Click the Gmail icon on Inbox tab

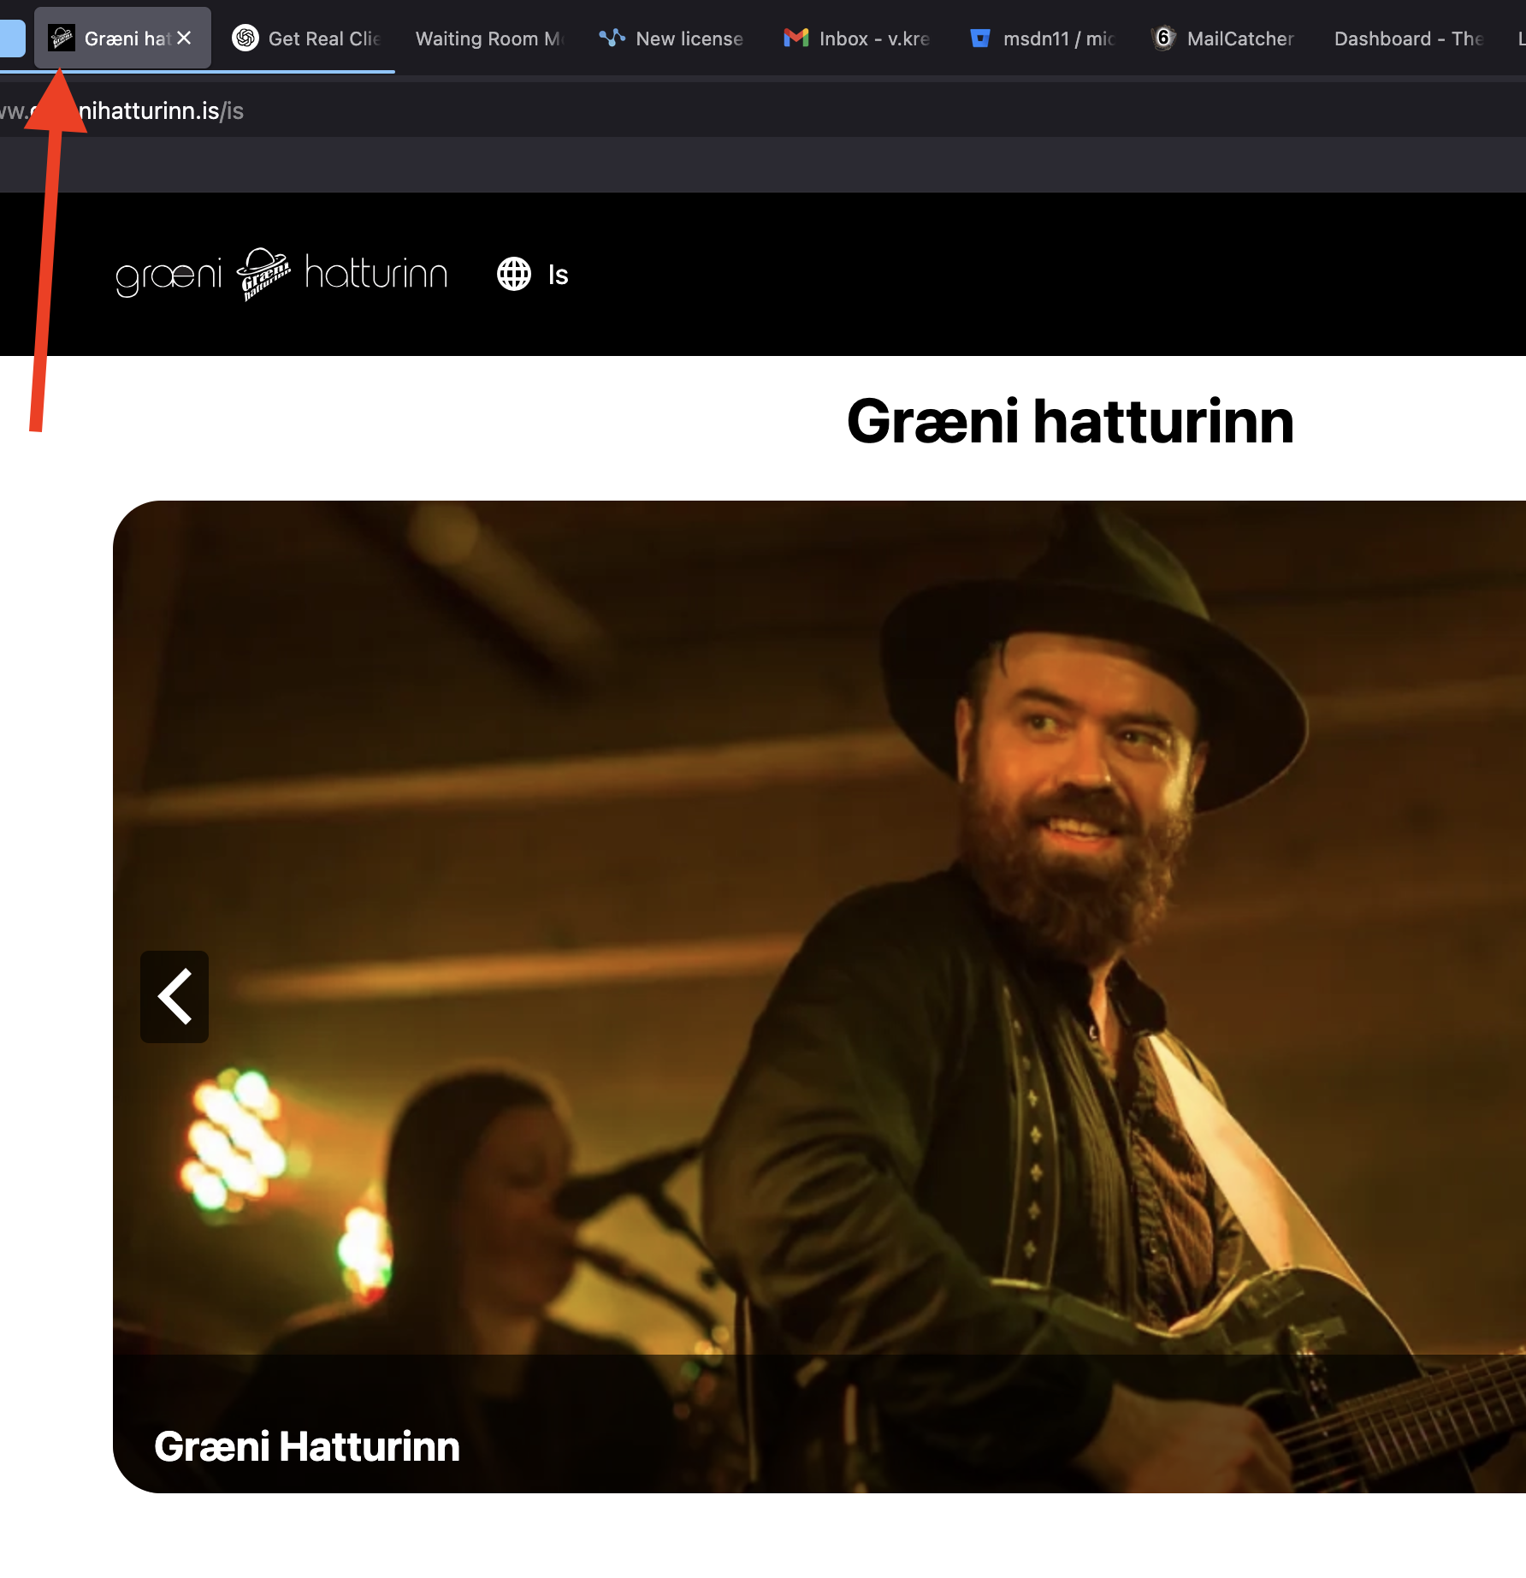click(x=796, y=39)
